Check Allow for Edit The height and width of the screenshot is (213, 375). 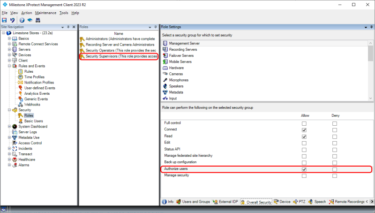coord(304,144)
